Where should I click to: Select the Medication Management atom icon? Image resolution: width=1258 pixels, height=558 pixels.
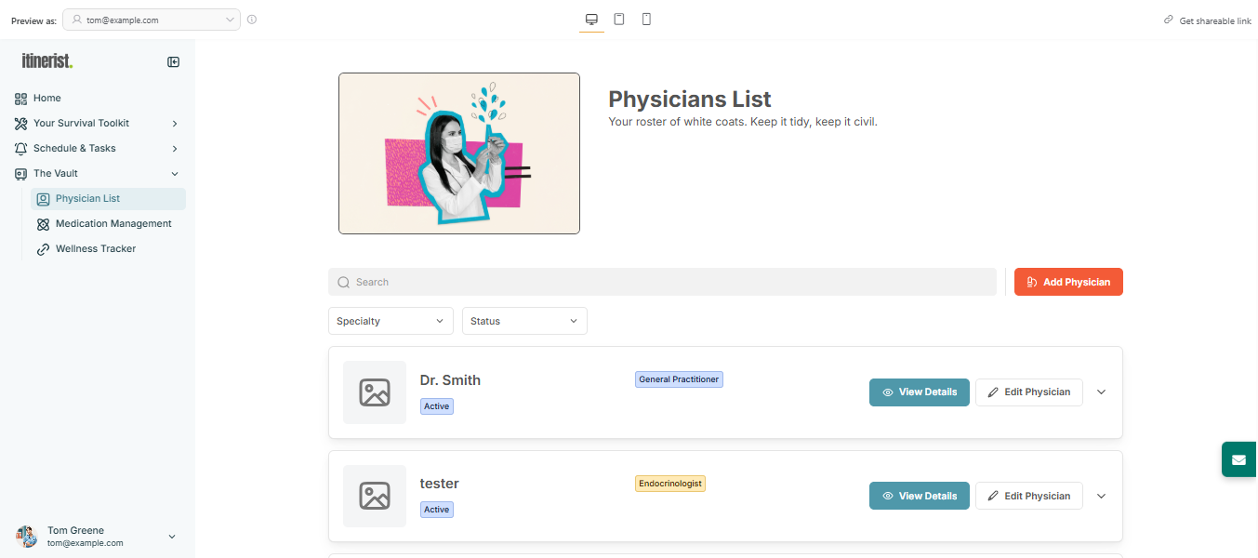point(43,223)
